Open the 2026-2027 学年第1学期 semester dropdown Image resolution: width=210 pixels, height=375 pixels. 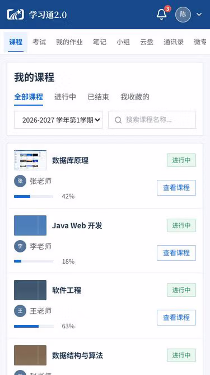58,120
